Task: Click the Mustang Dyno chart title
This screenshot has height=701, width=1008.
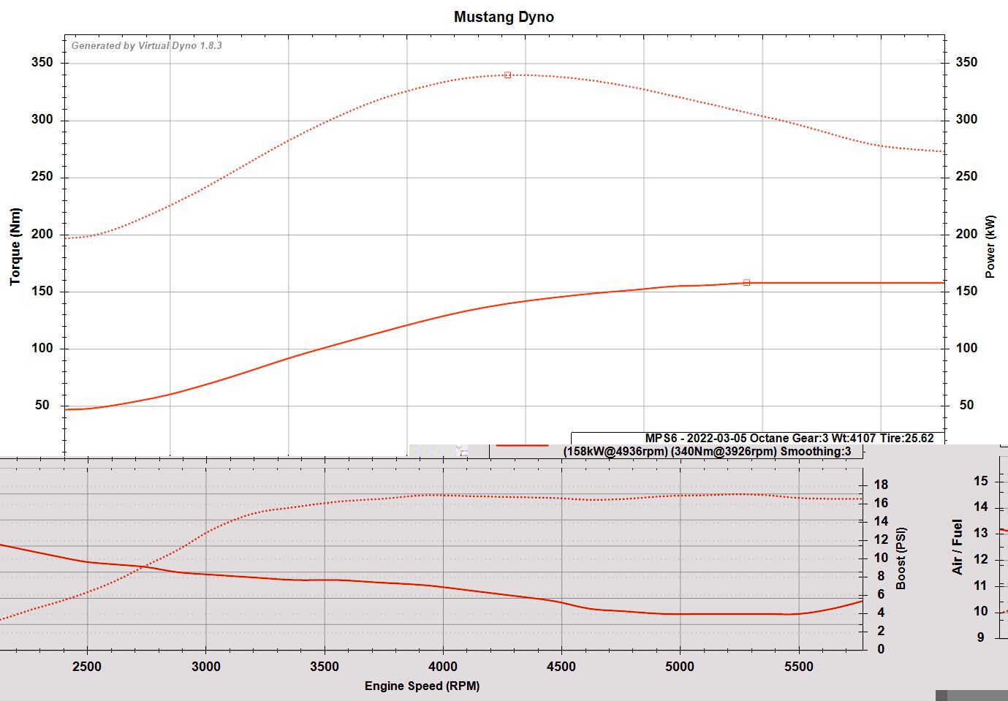Action: click(x=504, y=17)
